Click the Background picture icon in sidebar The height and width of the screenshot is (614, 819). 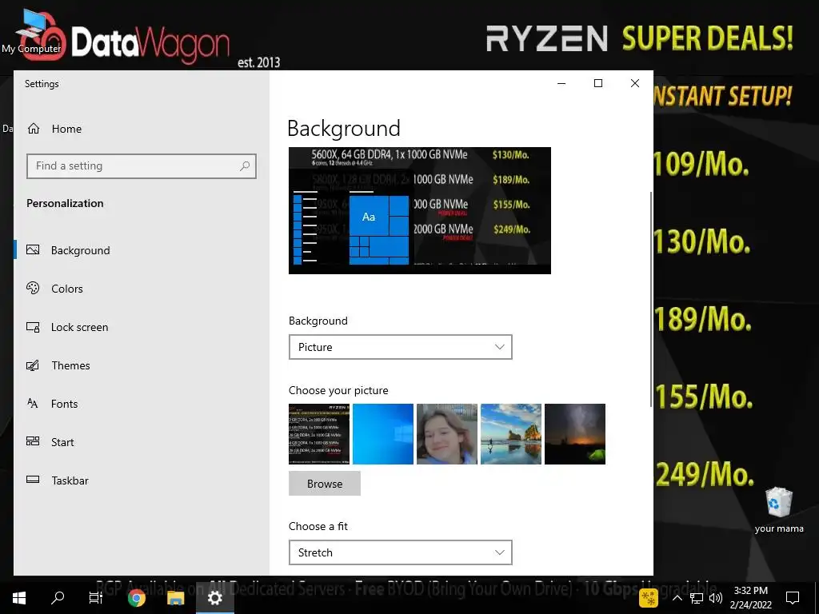click(33, 250)
